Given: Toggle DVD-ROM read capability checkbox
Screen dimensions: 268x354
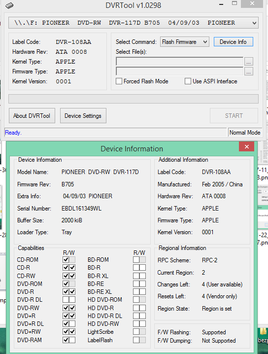Looking at the screenshot, I should point(66,284).
